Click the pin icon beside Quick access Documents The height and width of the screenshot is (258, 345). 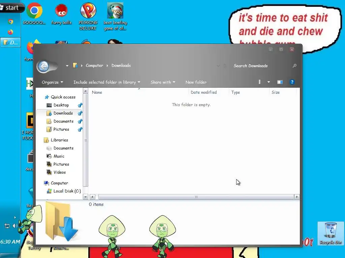(x=80, y=121)
